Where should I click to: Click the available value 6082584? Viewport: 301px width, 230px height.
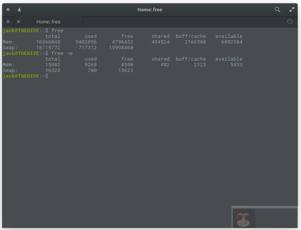pyautogui.click(x=232, y=42)
